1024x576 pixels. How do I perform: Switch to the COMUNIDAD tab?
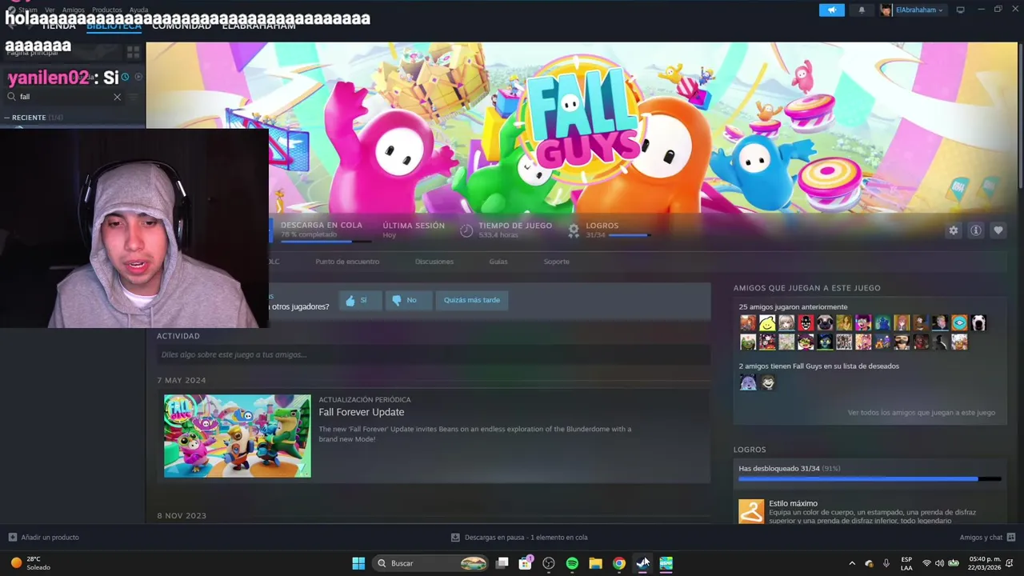point(182,26)
